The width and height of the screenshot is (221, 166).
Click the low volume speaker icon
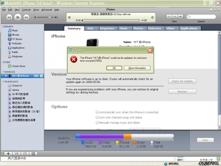tap(35, 17)
